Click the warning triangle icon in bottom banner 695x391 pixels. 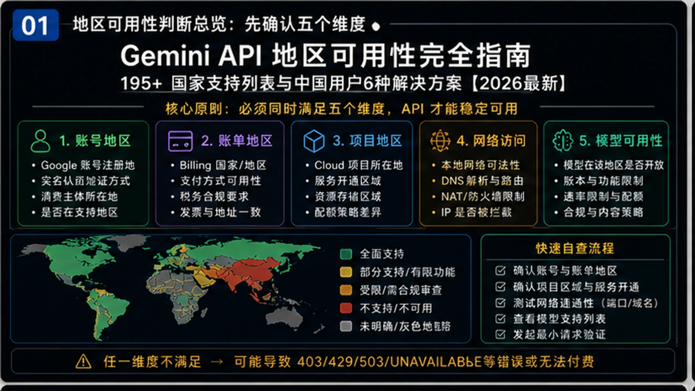[83, 361]
